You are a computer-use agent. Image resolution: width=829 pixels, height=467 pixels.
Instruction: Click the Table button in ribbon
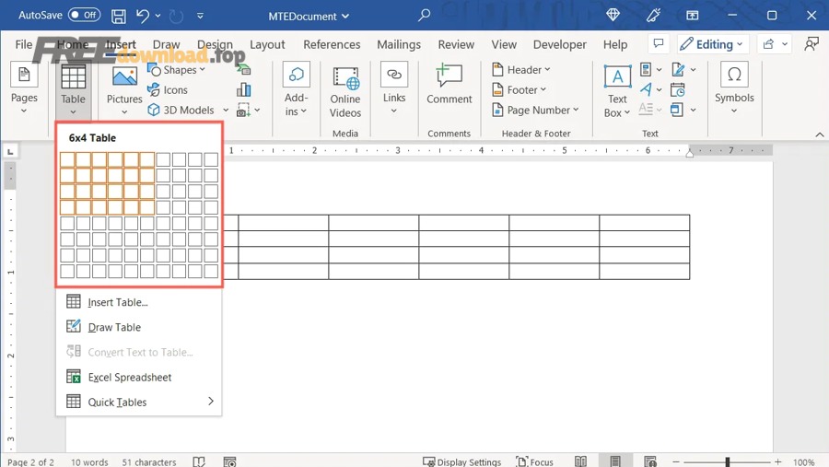point(73,90)
